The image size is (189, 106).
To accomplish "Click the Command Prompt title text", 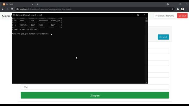I will (x=29, y=15).
